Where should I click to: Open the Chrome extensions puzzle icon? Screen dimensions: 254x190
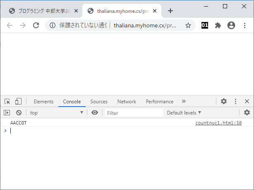pyautogui.click(x=218, y=25)
